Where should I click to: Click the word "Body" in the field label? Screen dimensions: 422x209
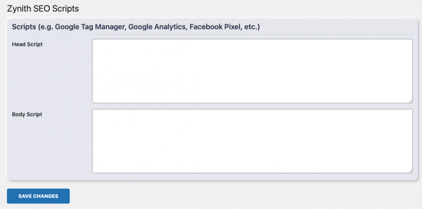(x=19, y=114)
